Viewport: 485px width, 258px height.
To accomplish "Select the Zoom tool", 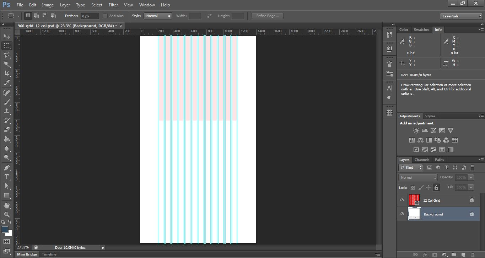I will click(7, 214).
